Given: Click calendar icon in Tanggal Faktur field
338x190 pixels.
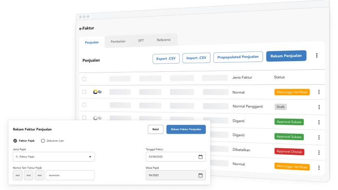Looking at the screenshot, I should (200, 157).
